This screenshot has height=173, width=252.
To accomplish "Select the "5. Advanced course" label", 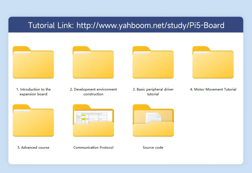I will pyautogui.click(x=33, y=147).
